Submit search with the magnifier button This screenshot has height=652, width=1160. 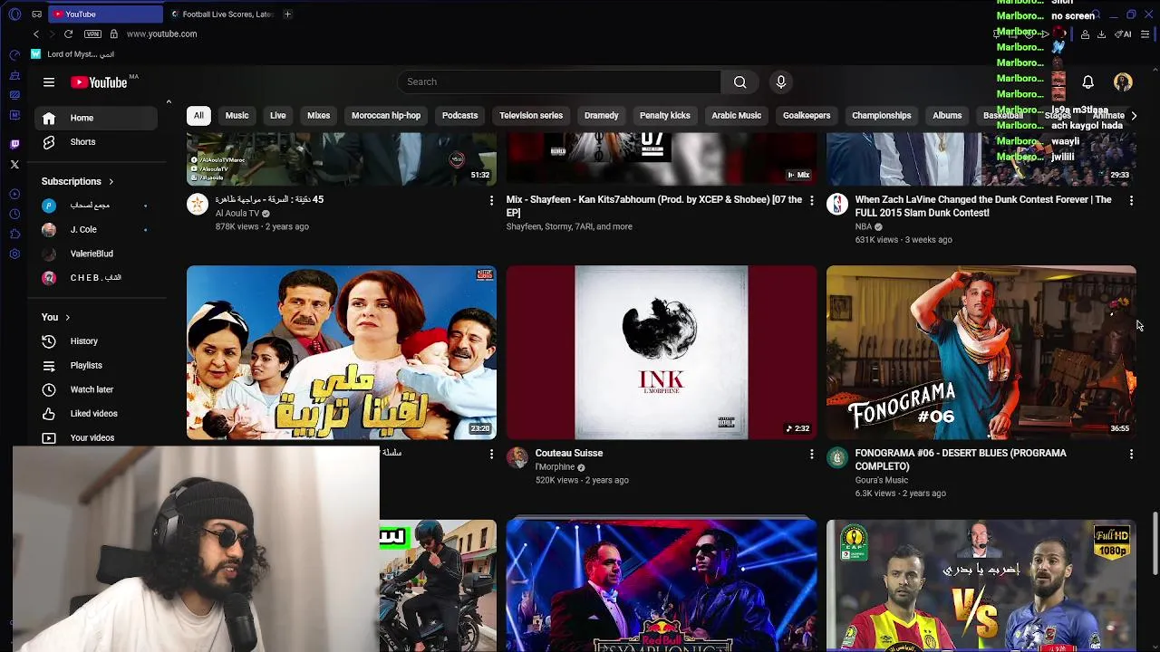pyautogui.click(x=740, y=81)
